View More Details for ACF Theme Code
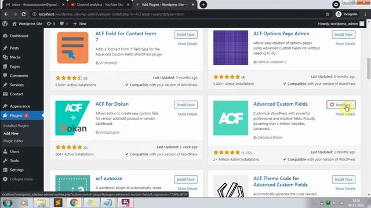 345,188
